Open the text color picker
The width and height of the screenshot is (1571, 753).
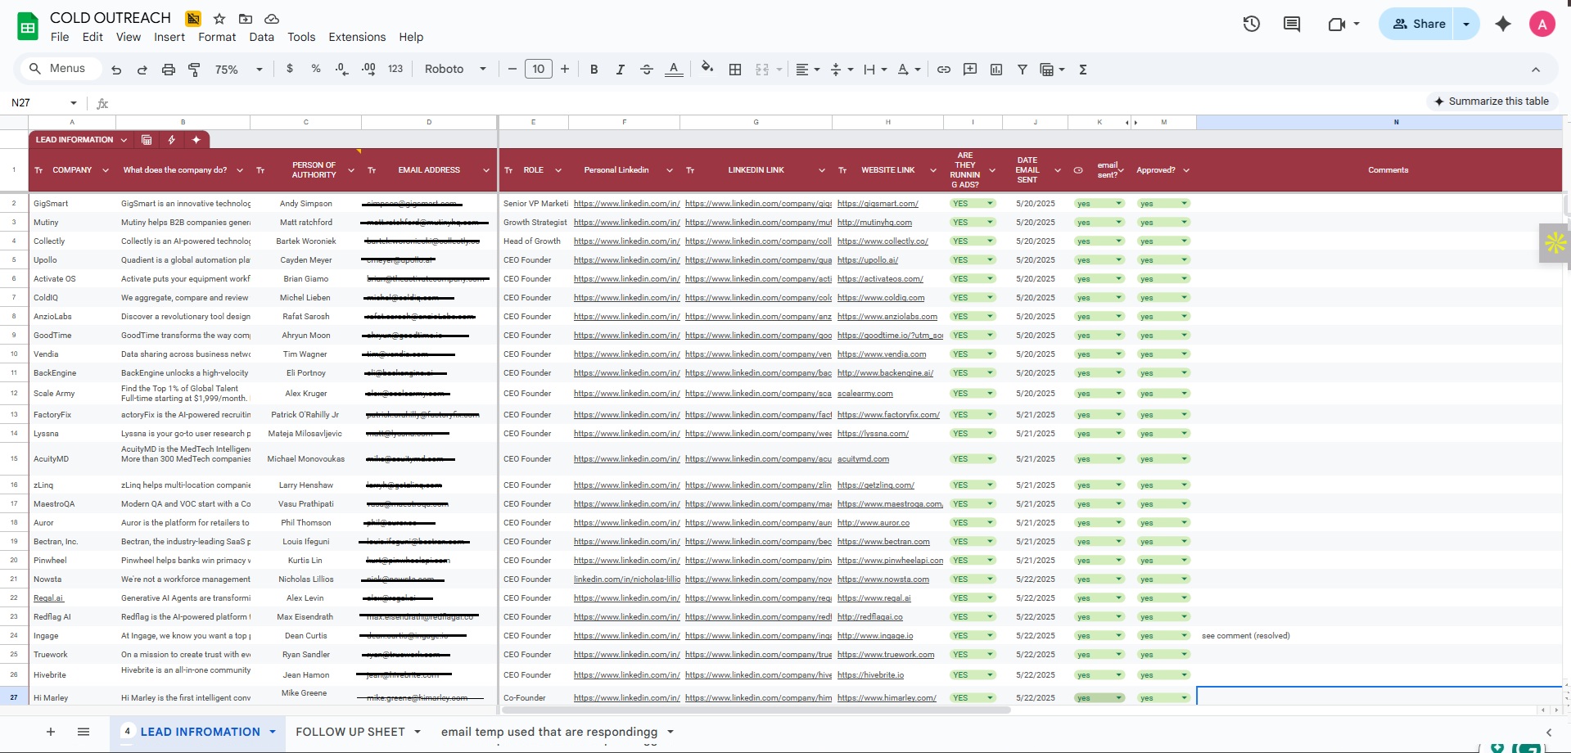click(x=674, y=70)
